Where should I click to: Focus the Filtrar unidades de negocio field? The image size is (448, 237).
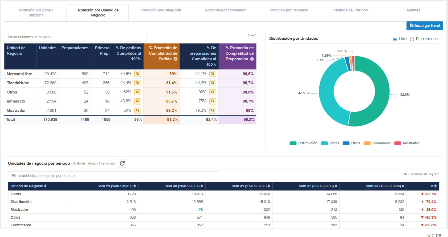(x=76, y=37)
